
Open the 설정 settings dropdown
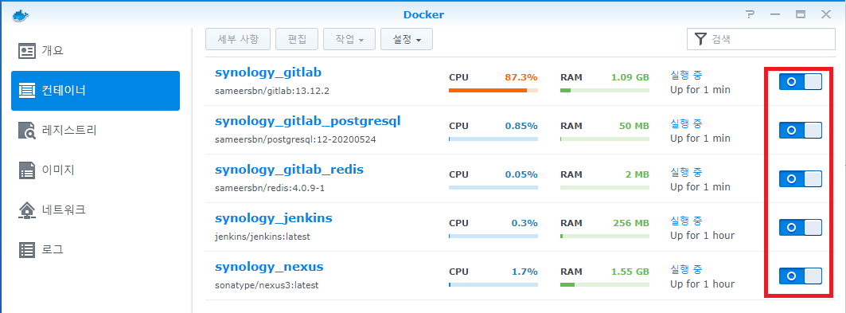pos(406,39)
